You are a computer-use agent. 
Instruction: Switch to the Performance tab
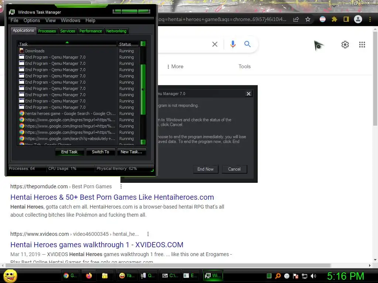pos(91,31)
